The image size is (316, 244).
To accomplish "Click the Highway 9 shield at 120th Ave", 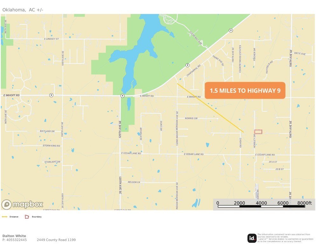I will click(x=122, y=96).
